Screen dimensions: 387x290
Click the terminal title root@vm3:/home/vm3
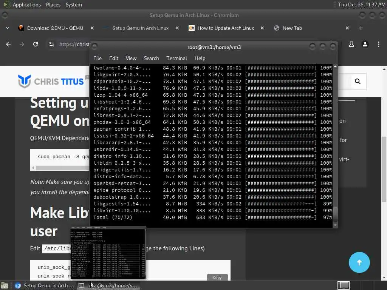coord(214,47)
